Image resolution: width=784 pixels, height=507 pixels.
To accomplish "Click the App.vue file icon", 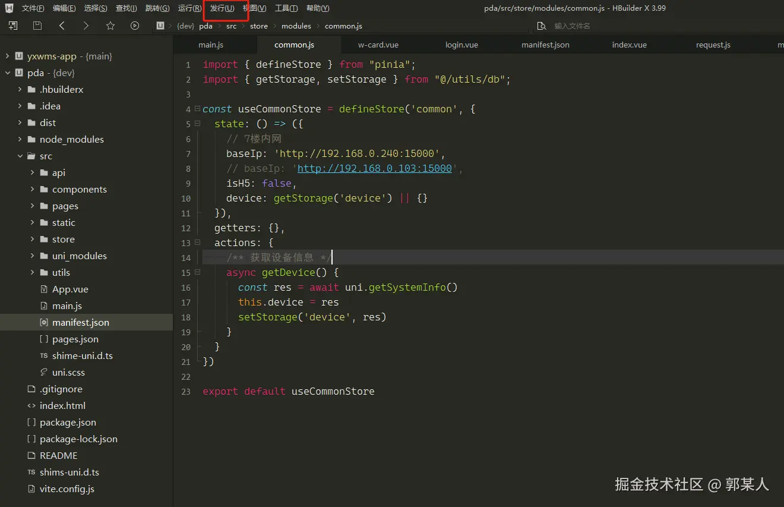I will click(x=44, y=289).
